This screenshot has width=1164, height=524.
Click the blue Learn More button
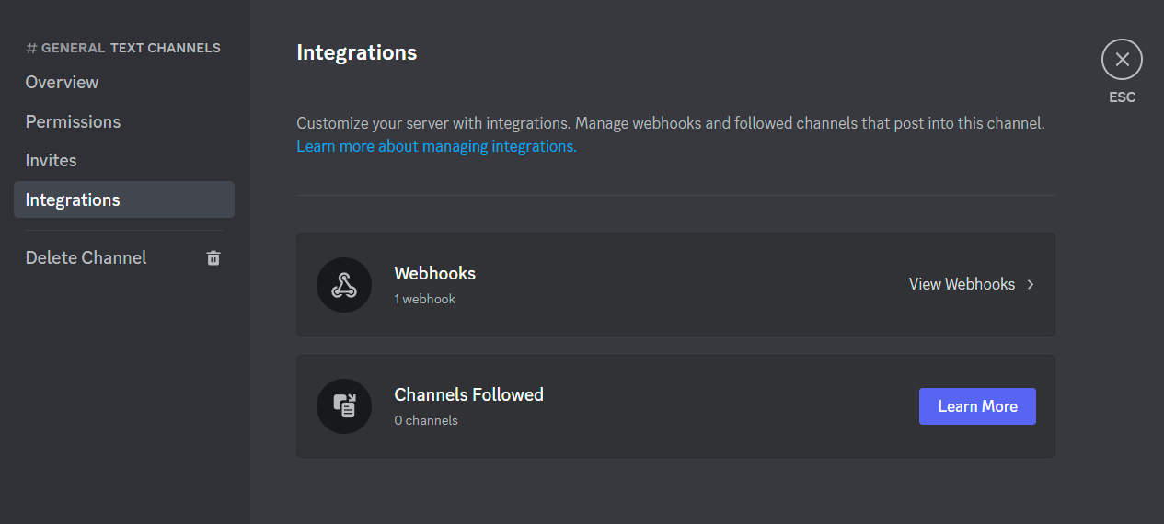[977, 406]
